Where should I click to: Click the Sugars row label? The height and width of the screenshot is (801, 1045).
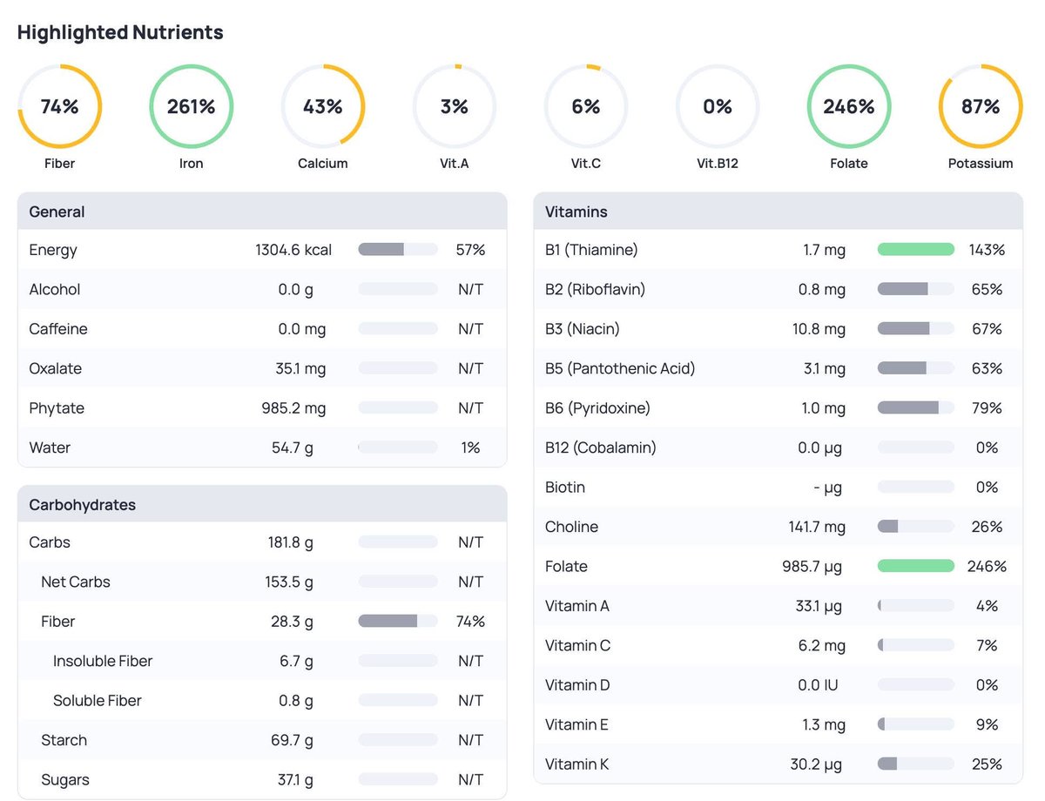tap(65, 779)
